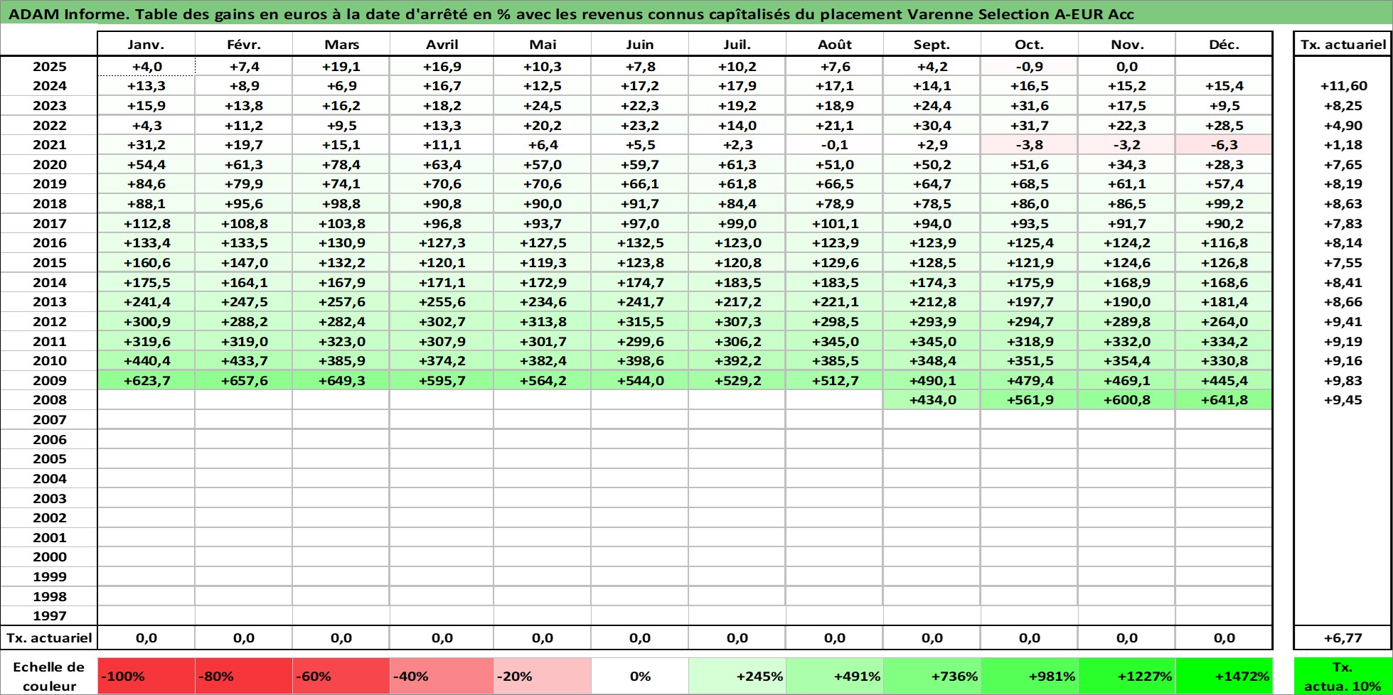Select the +4,0 cell for January 2025

(146, 66)
